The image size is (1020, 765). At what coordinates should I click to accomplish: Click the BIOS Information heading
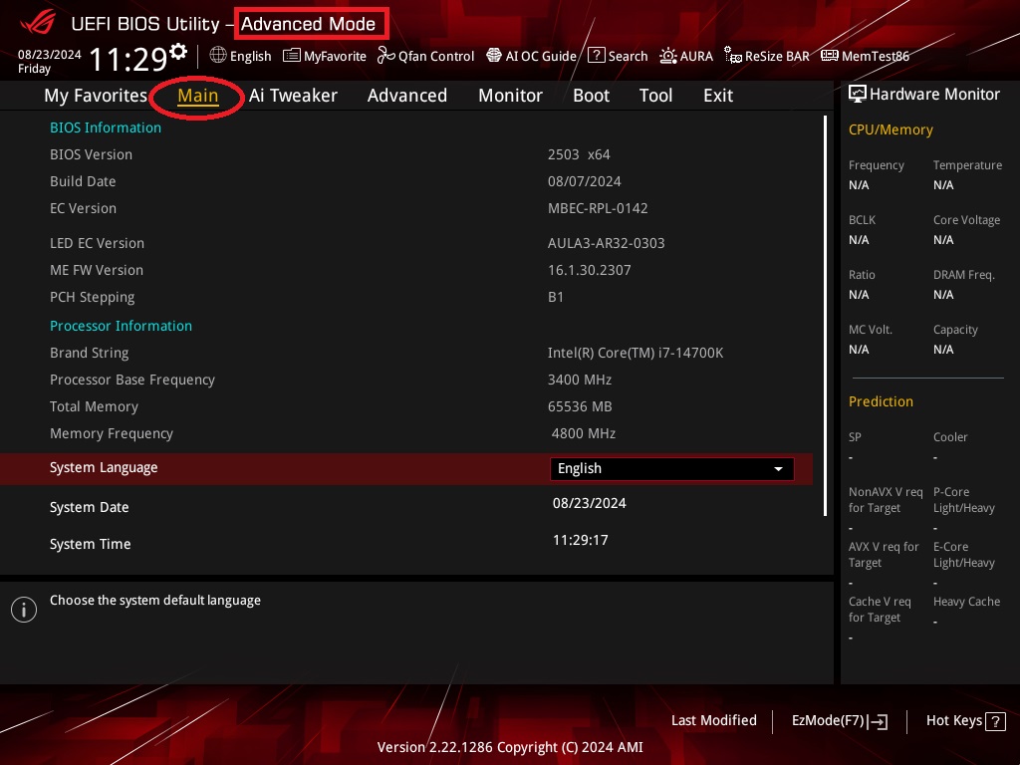(x=106, y=128)
